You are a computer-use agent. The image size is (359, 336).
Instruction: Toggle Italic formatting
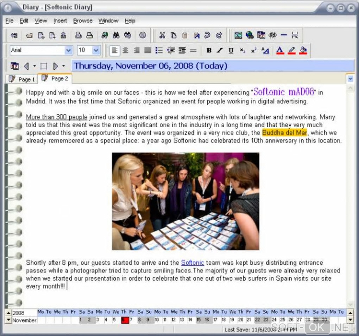[220, 50]
